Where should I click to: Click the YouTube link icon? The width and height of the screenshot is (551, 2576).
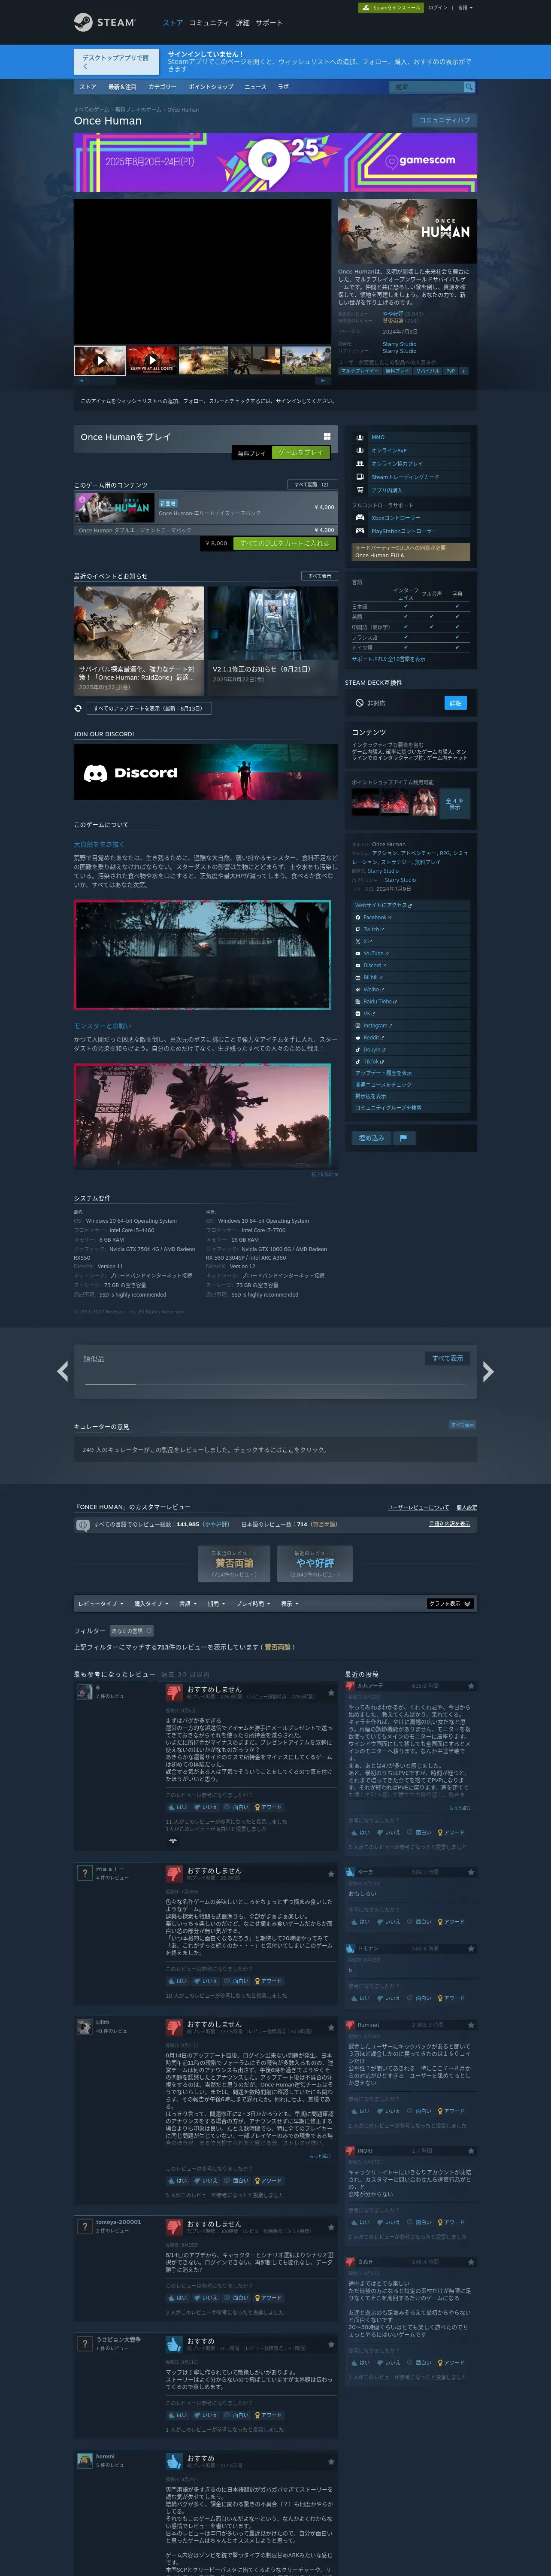pos(357,953)
